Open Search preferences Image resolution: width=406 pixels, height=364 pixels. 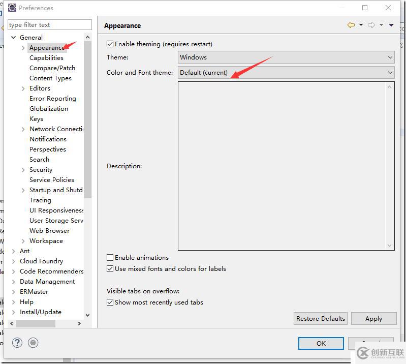(x=39, y=160)
